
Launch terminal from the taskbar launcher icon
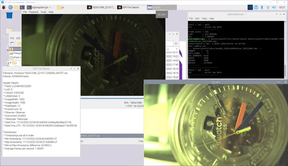tap(22, 7)
